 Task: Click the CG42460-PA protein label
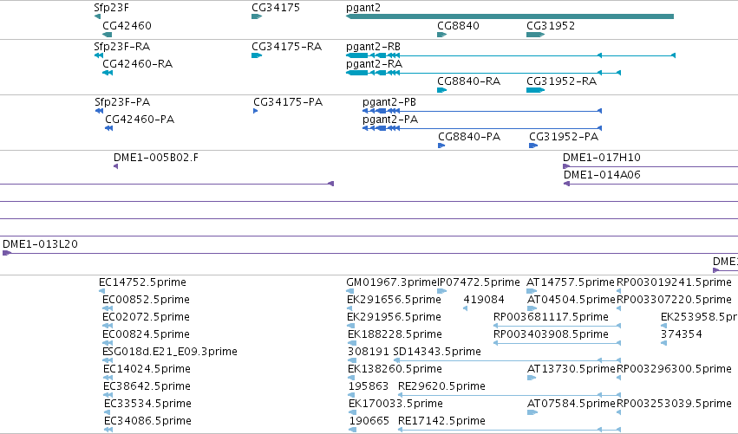pos(140,120)
